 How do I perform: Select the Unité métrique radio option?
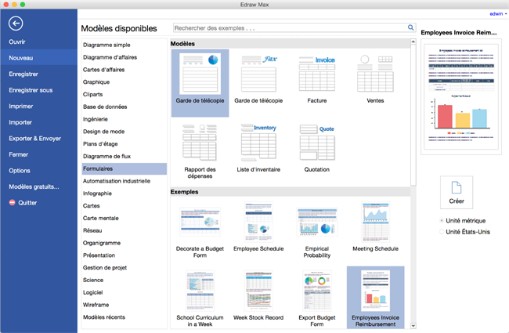click(x=442, y=221)
